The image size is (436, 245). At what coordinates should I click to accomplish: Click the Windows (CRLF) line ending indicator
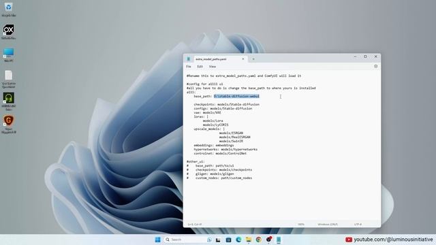point(328,225)
